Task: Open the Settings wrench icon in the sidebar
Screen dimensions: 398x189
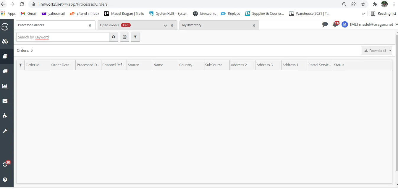Action: coord(5,131)
